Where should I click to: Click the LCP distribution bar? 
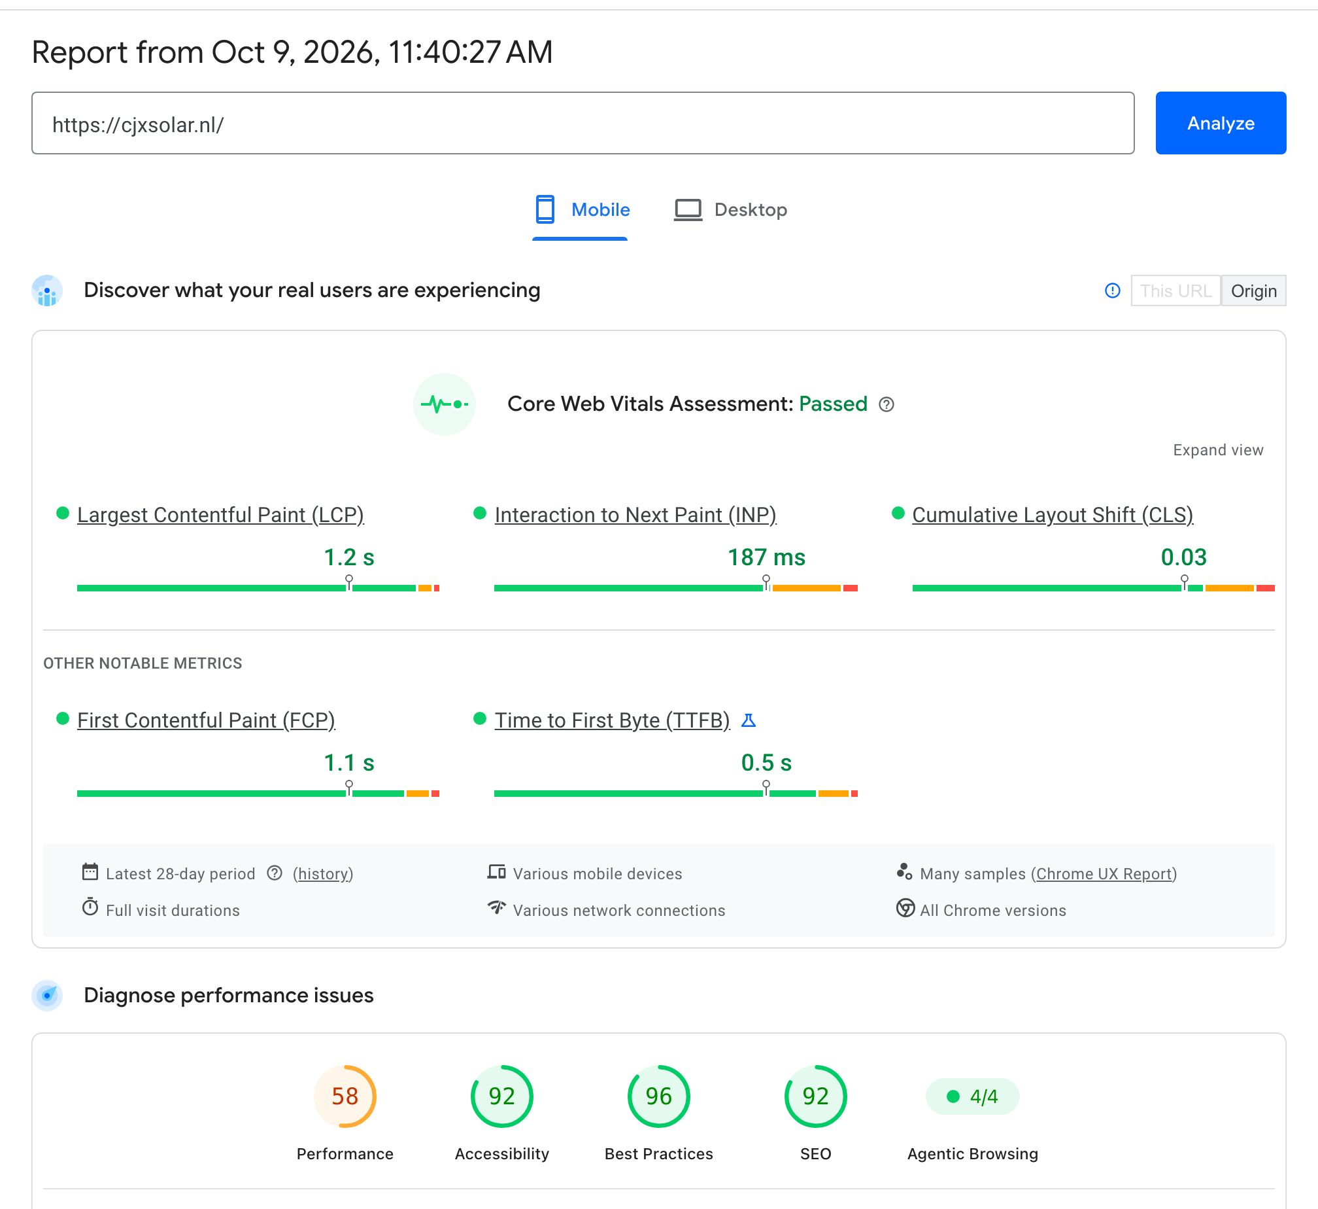[x=258, y=588]
